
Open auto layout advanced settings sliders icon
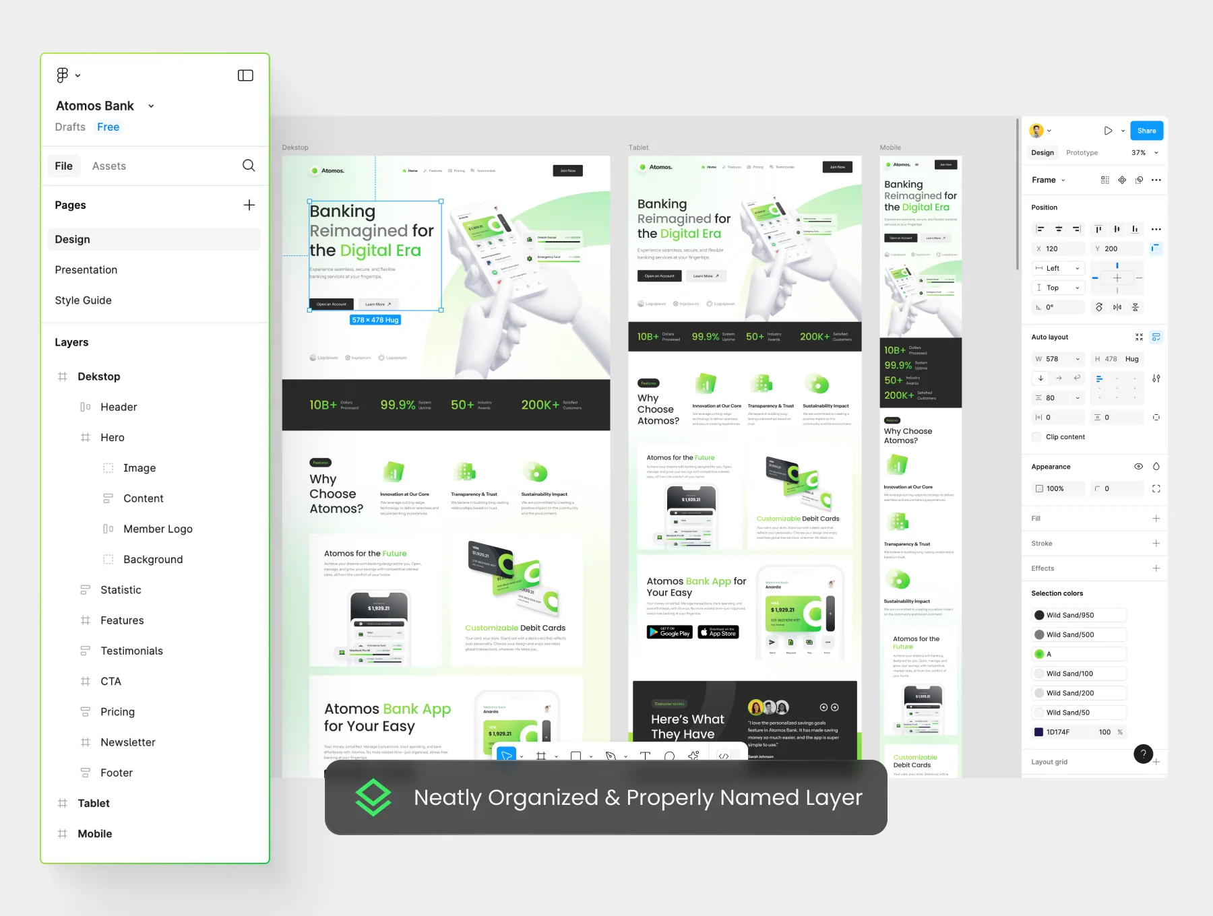(1156, 379)
